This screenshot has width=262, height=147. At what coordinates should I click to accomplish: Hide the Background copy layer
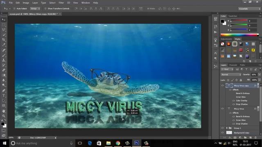pyautogui.click(x=222, y=133)
